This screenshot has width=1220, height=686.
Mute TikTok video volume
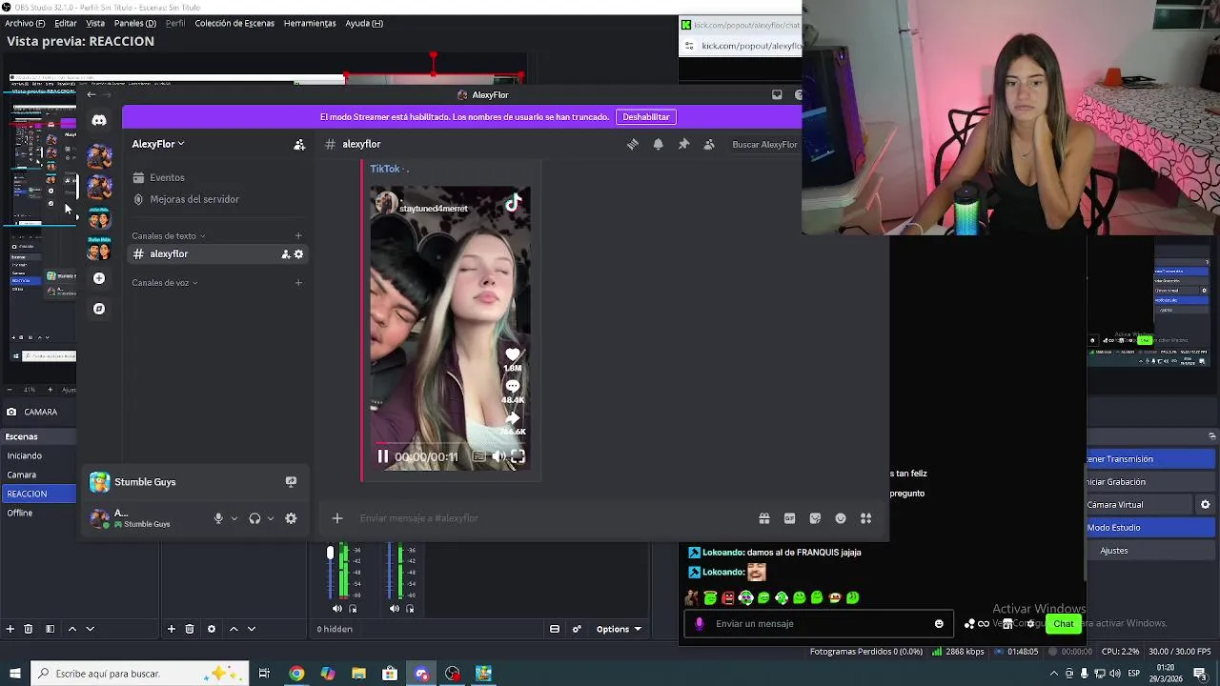tap(498, 456)
